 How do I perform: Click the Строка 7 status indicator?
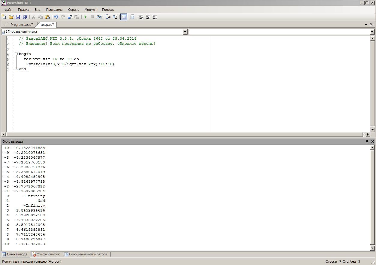[333, 261]
